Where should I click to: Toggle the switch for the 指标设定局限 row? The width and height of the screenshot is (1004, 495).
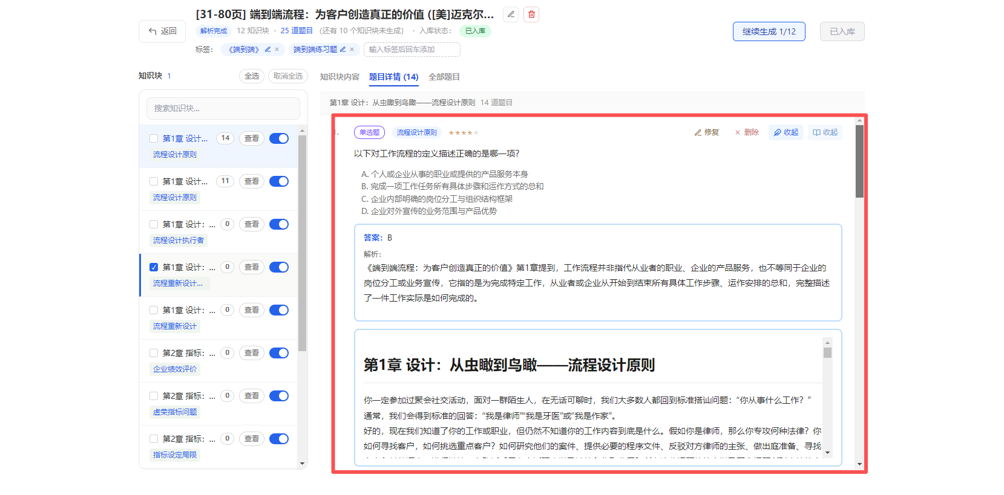click(x=279, y=439)
